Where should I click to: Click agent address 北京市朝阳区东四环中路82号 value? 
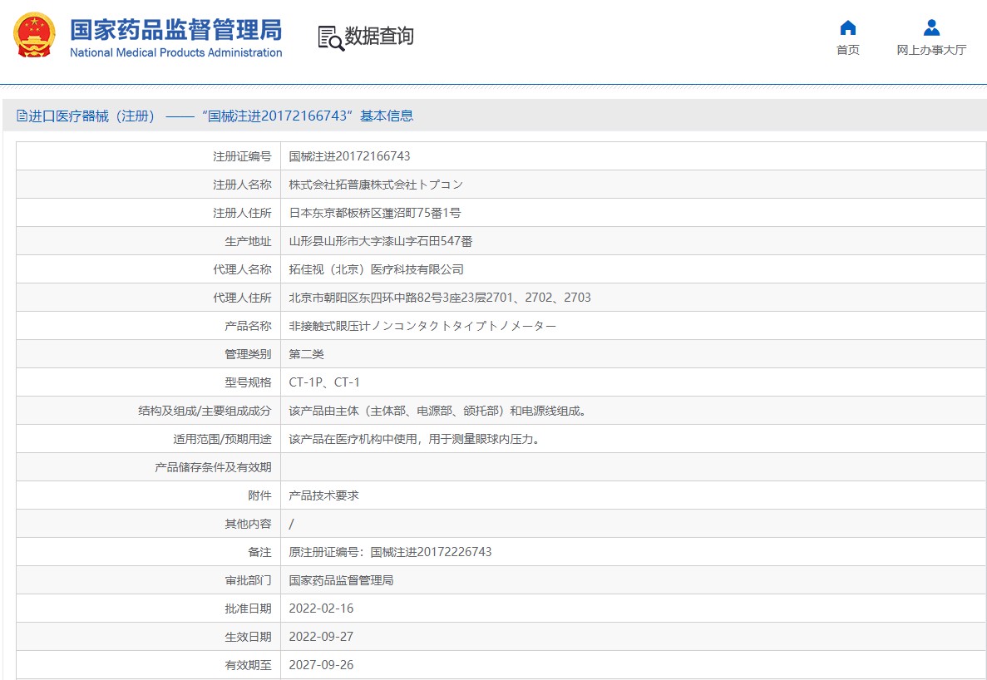coord(440,298)
